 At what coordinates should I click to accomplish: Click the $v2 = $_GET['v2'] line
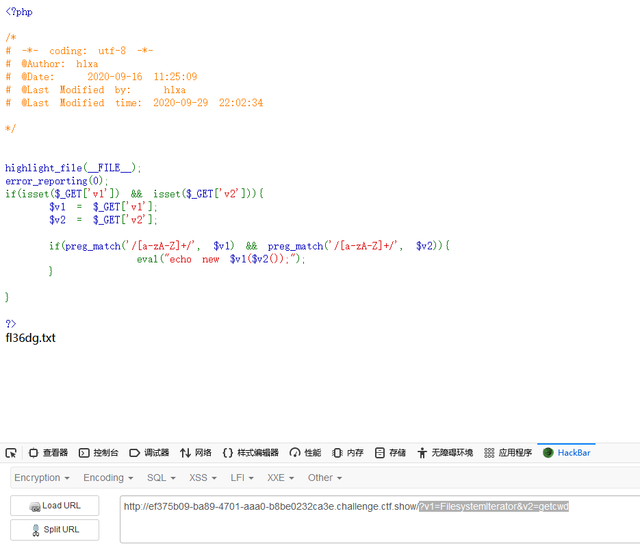103,220
